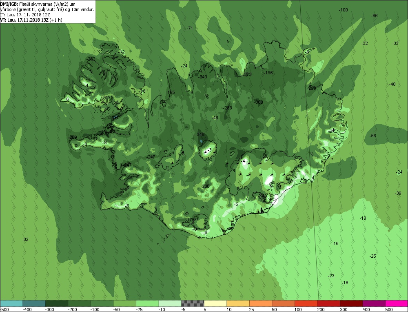Screen dimensions: 408x312
Task: Click the 'VT: Lau. 17.11.2018 13Z (+1 h)' line
Action: pos(31,20)
